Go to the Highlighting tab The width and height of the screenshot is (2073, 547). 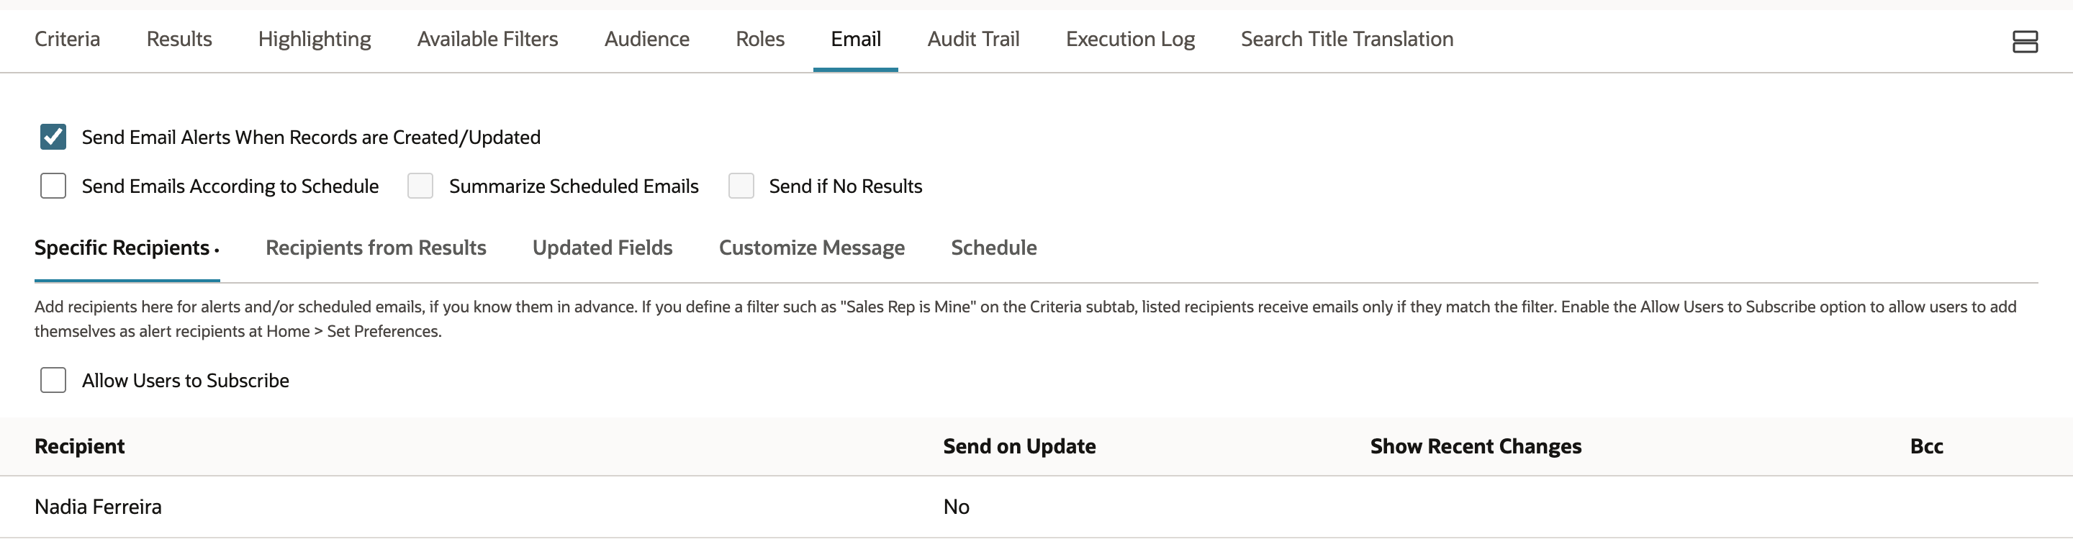coord(315,39)
